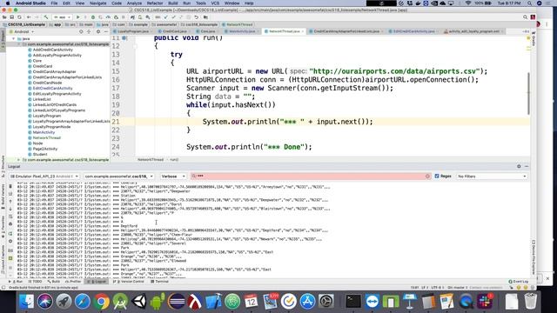The image size is (557, 313).
Task: Select MainActivity in the project tree
Action: point(44,132)
